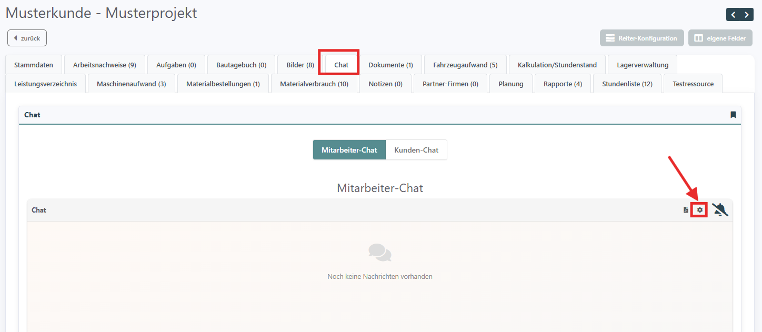Go to next project with right chevron
The image size is (762, 332).
(x=747, y=15)
